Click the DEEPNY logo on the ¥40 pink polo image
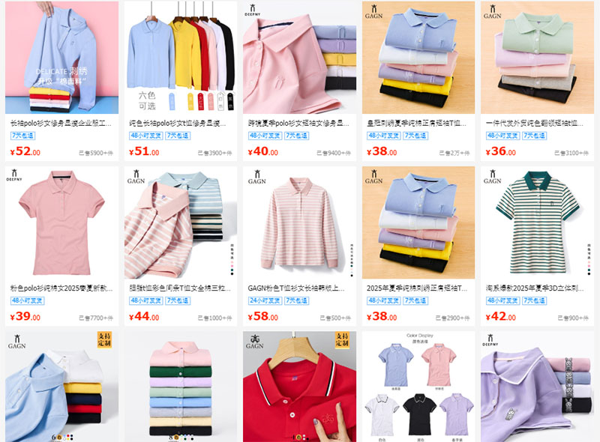 [253, 10]
